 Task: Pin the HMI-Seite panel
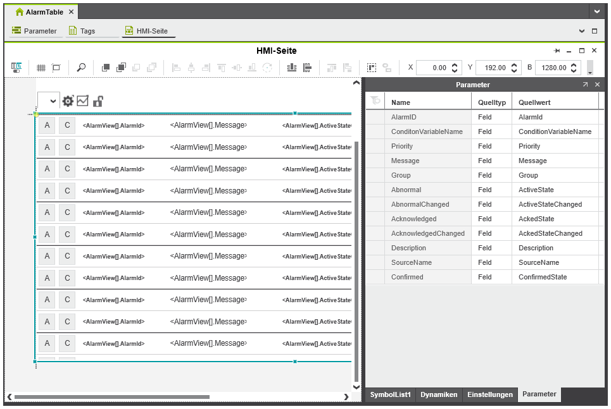click(557, 51)
